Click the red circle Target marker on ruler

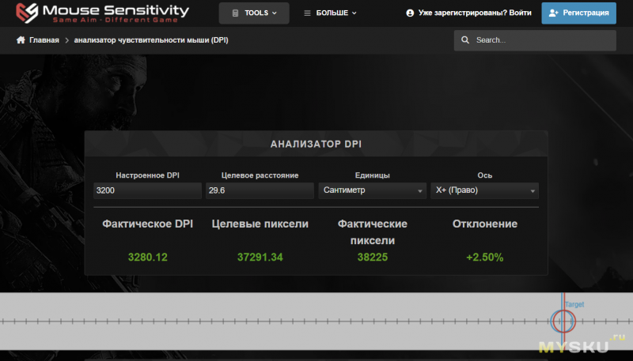[563, 321]
